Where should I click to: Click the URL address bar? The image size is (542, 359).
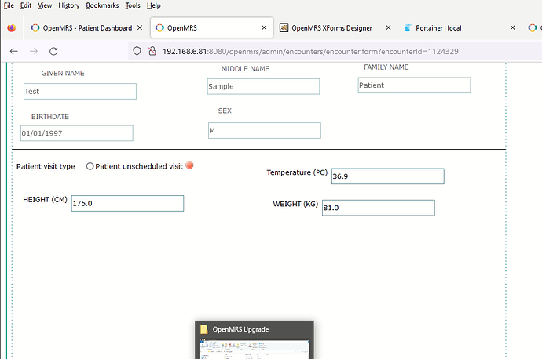pos(330,51)
